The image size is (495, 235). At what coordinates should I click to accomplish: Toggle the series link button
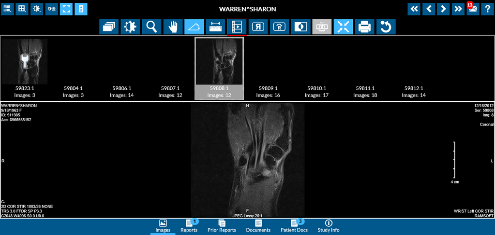(322, 27)
